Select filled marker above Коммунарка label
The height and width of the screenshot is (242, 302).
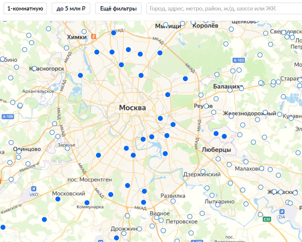click(87, 203)
